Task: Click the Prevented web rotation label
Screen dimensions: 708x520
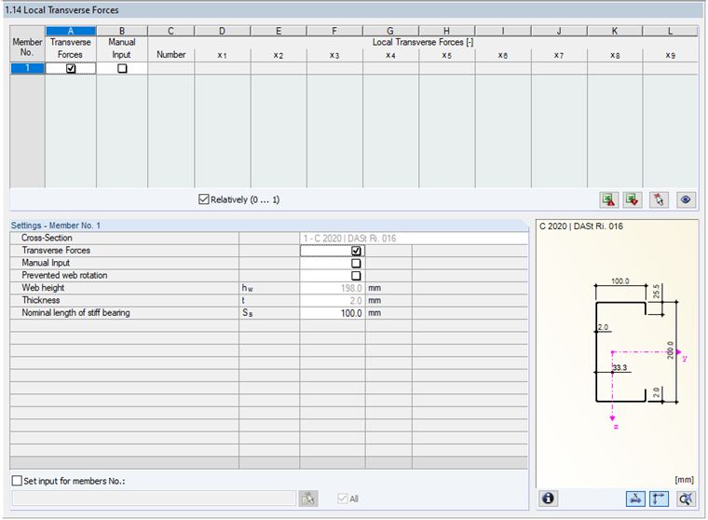Action: pyautogui.click(x=64, y=275)
